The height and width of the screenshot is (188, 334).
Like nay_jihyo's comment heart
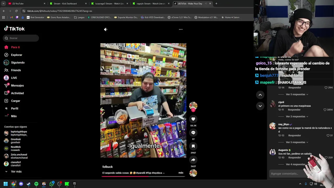point(328,136)
